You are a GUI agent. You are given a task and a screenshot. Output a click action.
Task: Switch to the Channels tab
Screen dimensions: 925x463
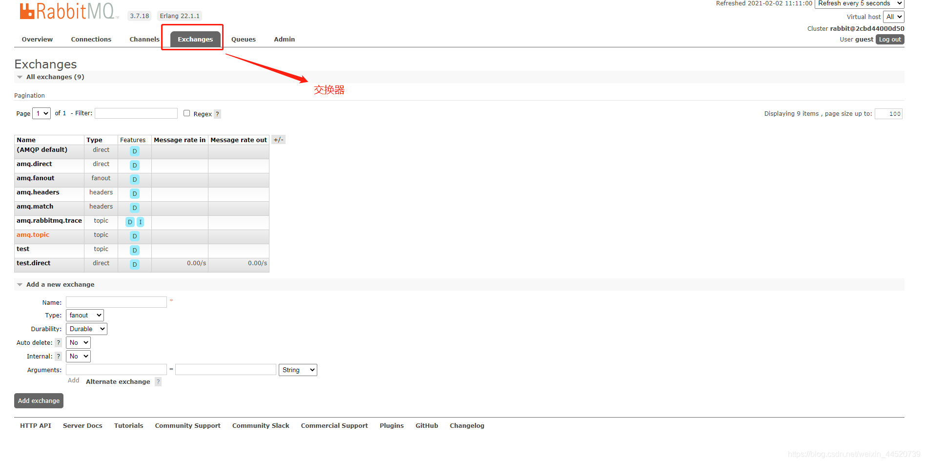coord(144,39)
